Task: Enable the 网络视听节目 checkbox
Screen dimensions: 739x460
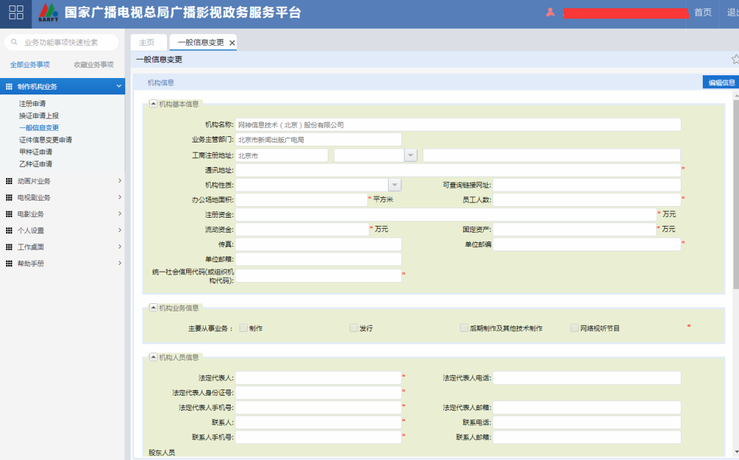Action: [574, 328]
